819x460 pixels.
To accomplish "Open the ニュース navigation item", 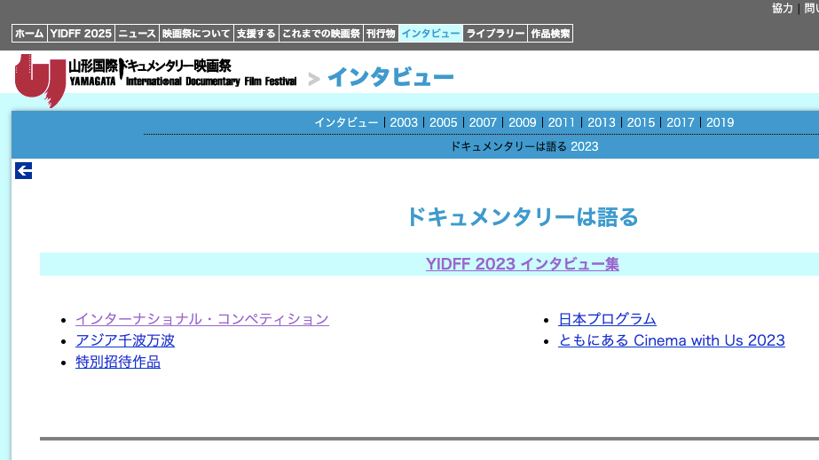I will [137, 34].
